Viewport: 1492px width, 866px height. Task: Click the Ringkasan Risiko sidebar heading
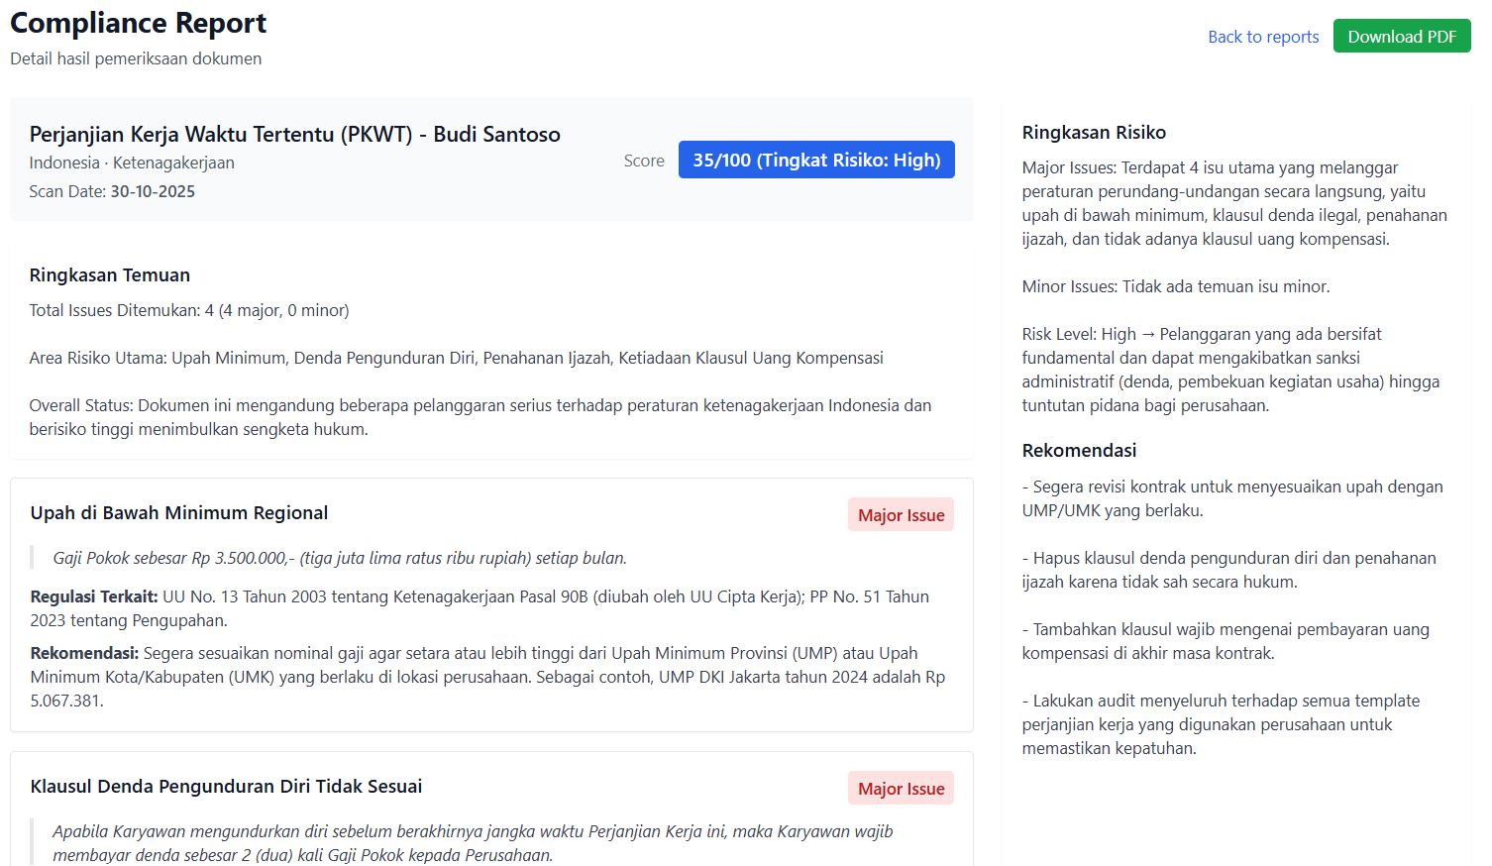click(x=1094, y=133)
